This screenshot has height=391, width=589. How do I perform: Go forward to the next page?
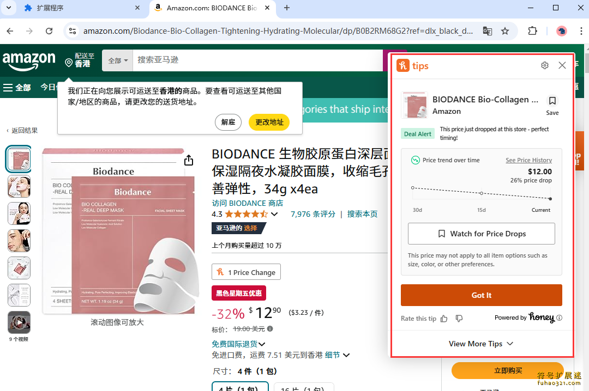coord(29,31)
